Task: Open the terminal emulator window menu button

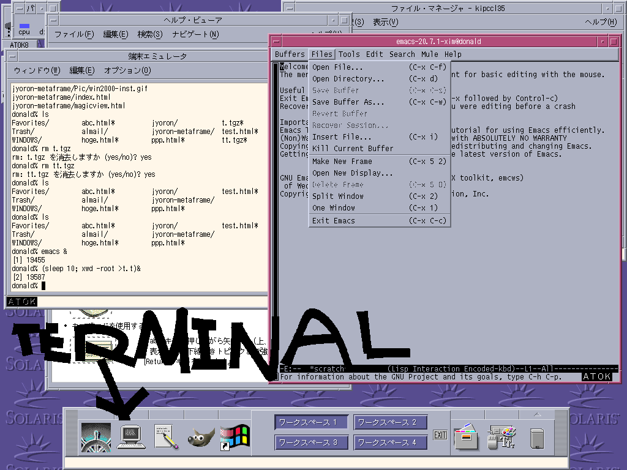Action: [x=12, y=56]
